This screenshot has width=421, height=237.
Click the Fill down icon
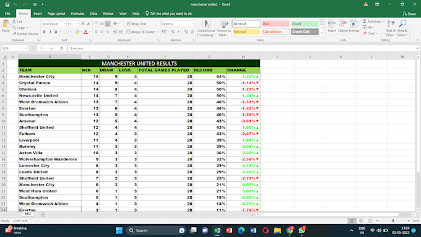coord(365,27)
